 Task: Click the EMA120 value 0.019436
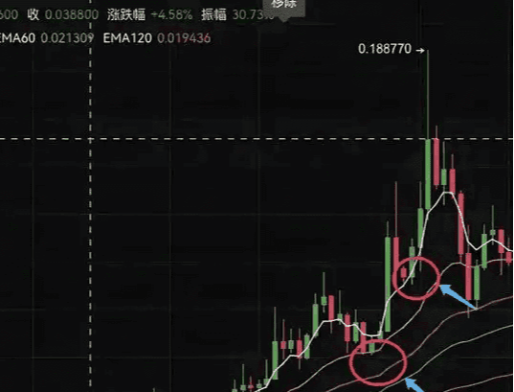pyautogui.click(x=184, y=38)
